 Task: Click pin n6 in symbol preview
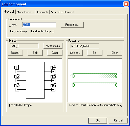53,89
